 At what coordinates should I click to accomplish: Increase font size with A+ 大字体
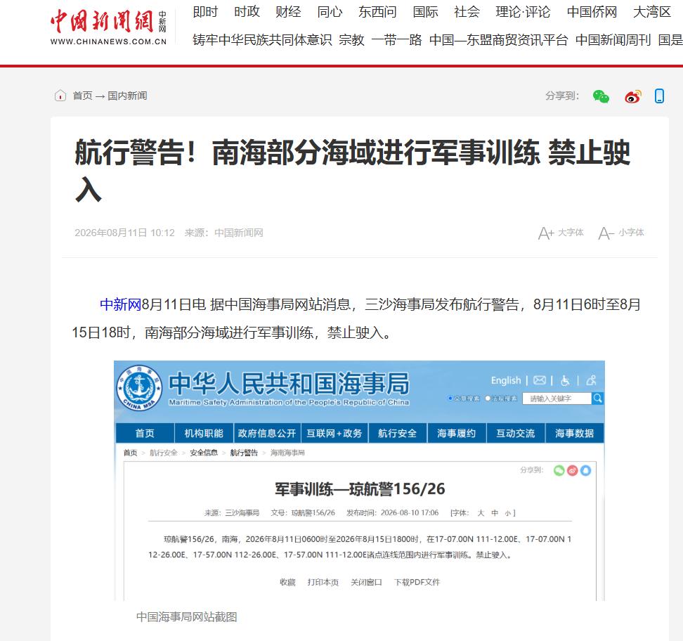(561, 233)
